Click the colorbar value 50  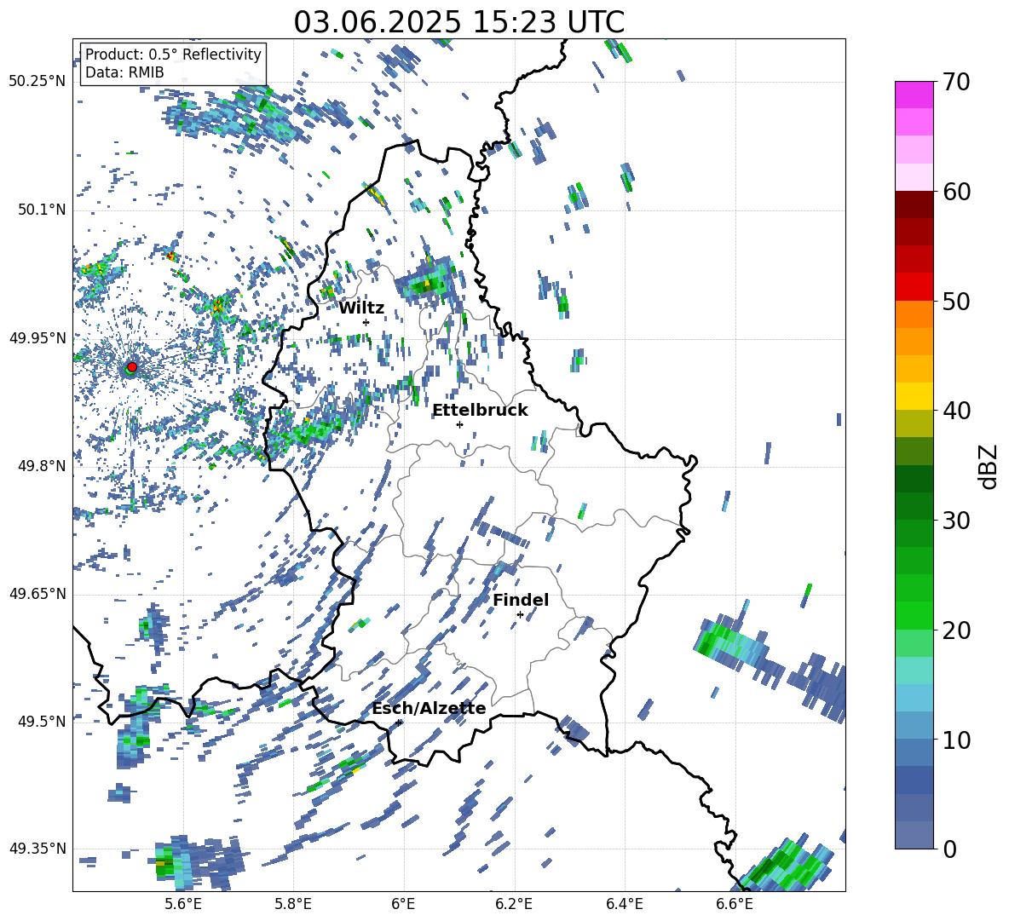click(x=956, y=302)
